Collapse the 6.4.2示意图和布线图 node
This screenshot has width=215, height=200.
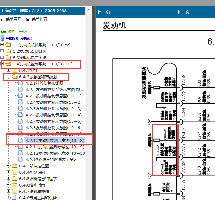[x=8, y=76]
